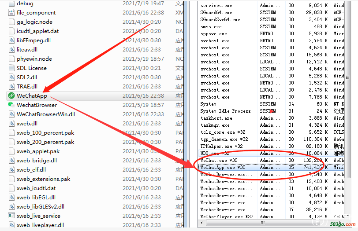The image size is (358, 231).
Task: Click the libFFmpeg.dll file icon
Action: 11,40
